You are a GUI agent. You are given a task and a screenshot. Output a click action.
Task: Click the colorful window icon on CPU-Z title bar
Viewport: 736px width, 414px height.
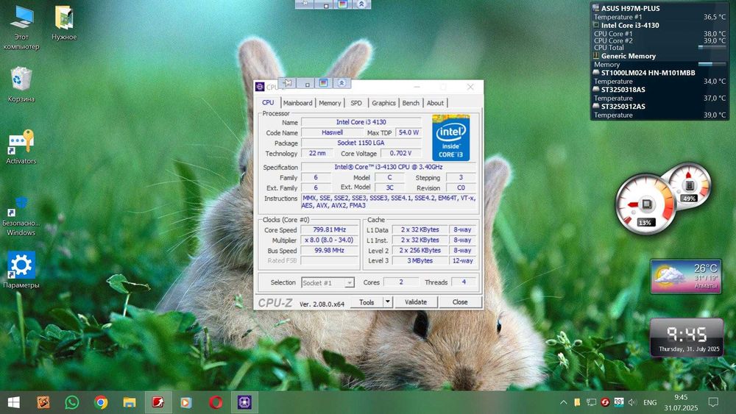pos(323,83)
